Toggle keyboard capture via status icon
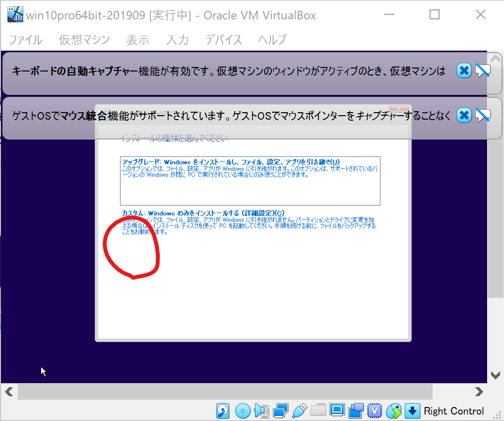This screenshot has height=421, width=504. (x=412, y=411)
